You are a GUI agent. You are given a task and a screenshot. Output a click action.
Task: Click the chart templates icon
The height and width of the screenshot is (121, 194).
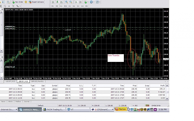pos(97,2)
